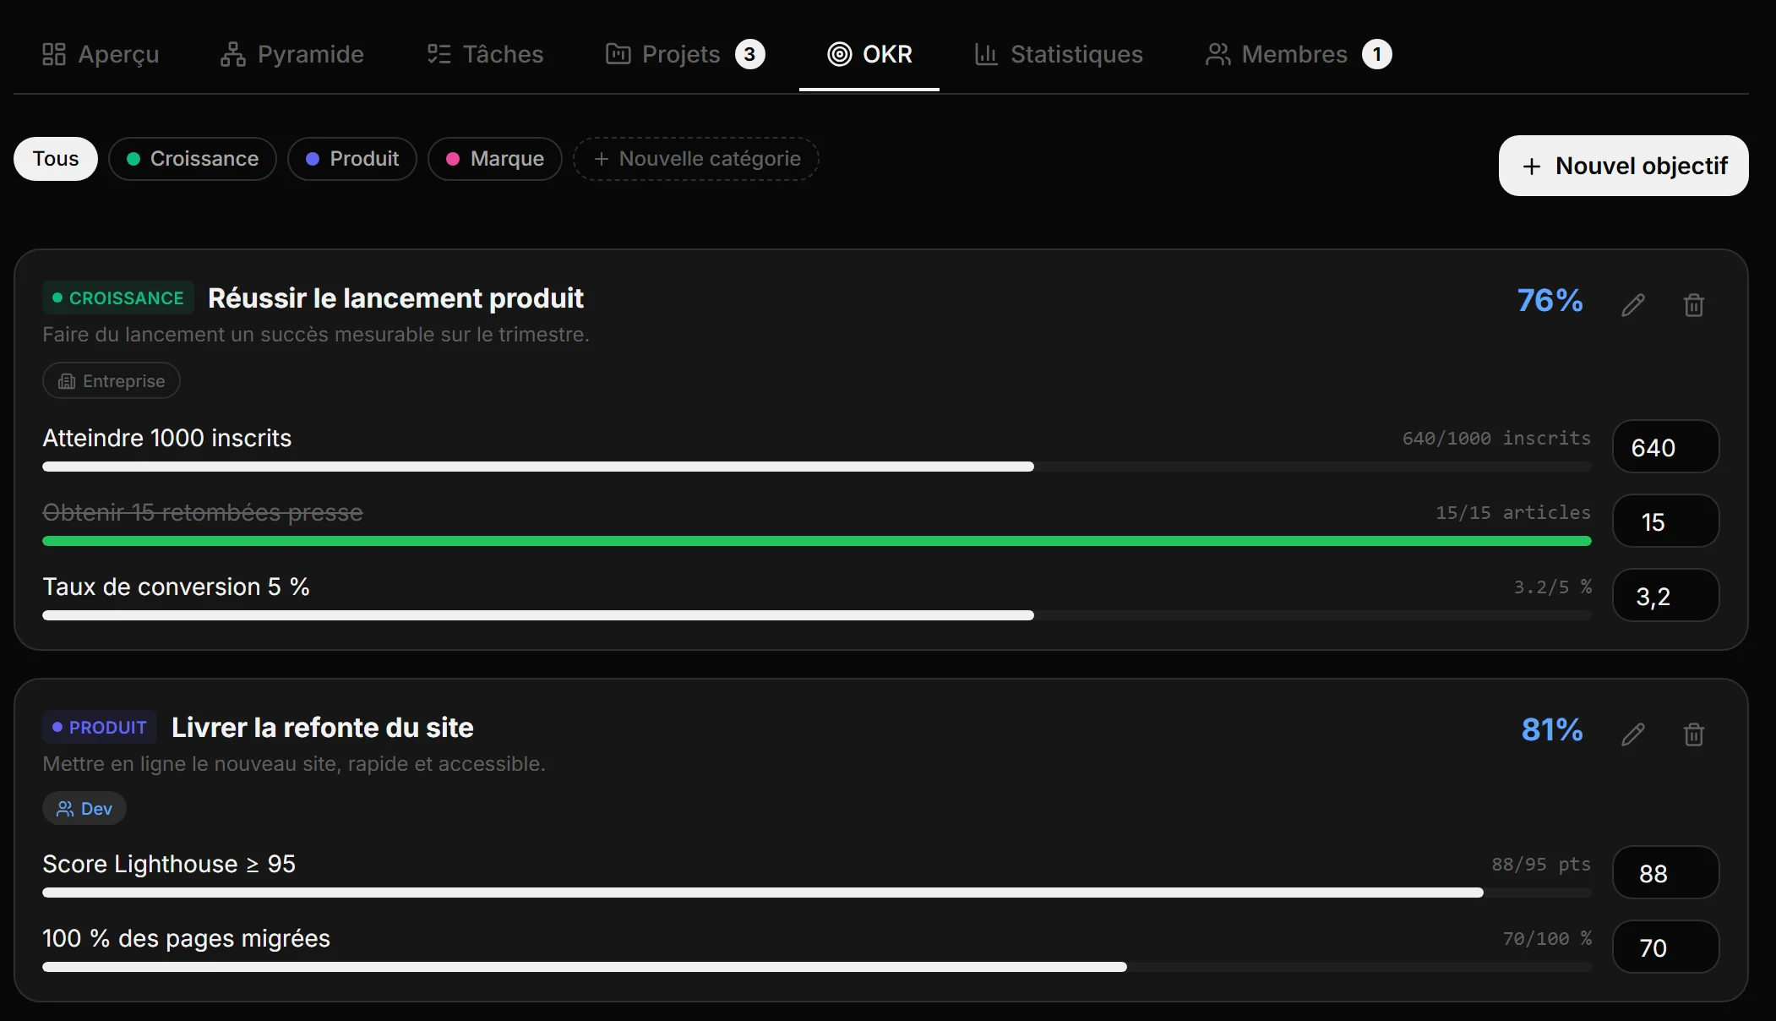Open the Pyramide tab
The image size is (1776, 1021).
(x=291, y=54)
